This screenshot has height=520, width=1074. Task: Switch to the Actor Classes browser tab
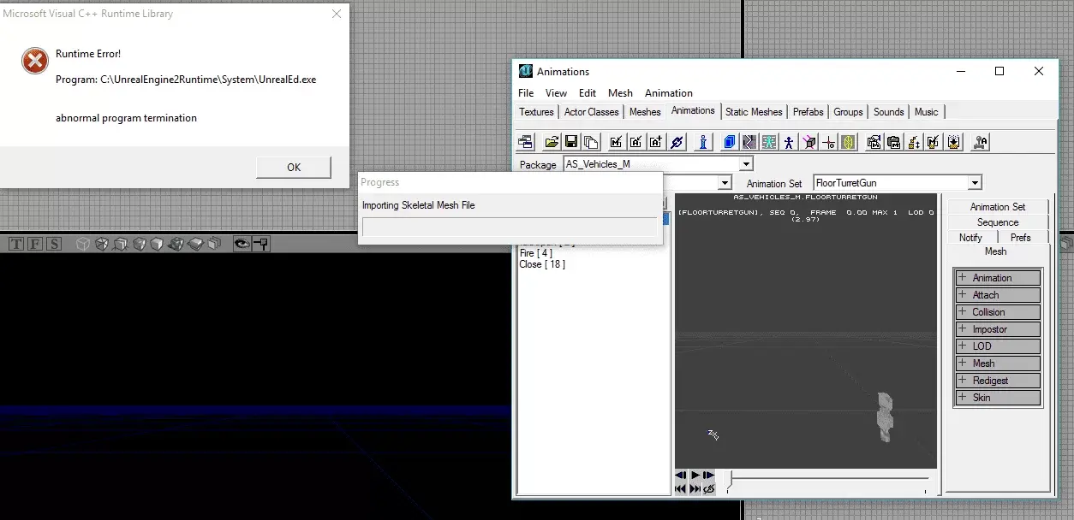pyautogui.click(x=591, y=112)
